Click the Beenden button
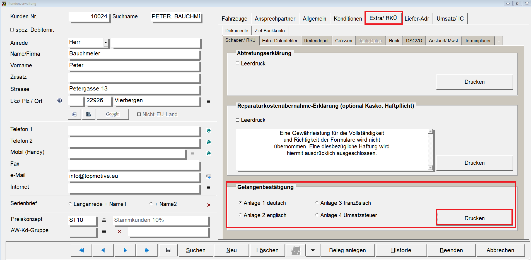The image size is (531, 260). (x=451, y=250)
